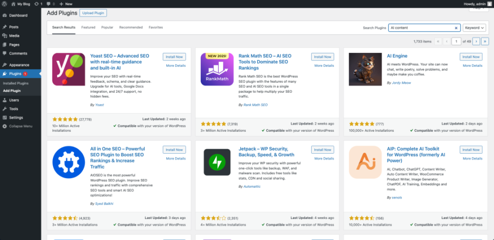View More Details for Rank Math SEO
Image resolution: width=494 pixels, height=240 pixels.
coord(324,66)
